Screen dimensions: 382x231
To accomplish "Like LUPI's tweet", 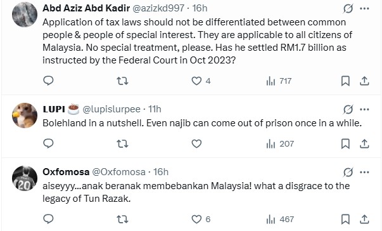I will click(x=196, y=143).
